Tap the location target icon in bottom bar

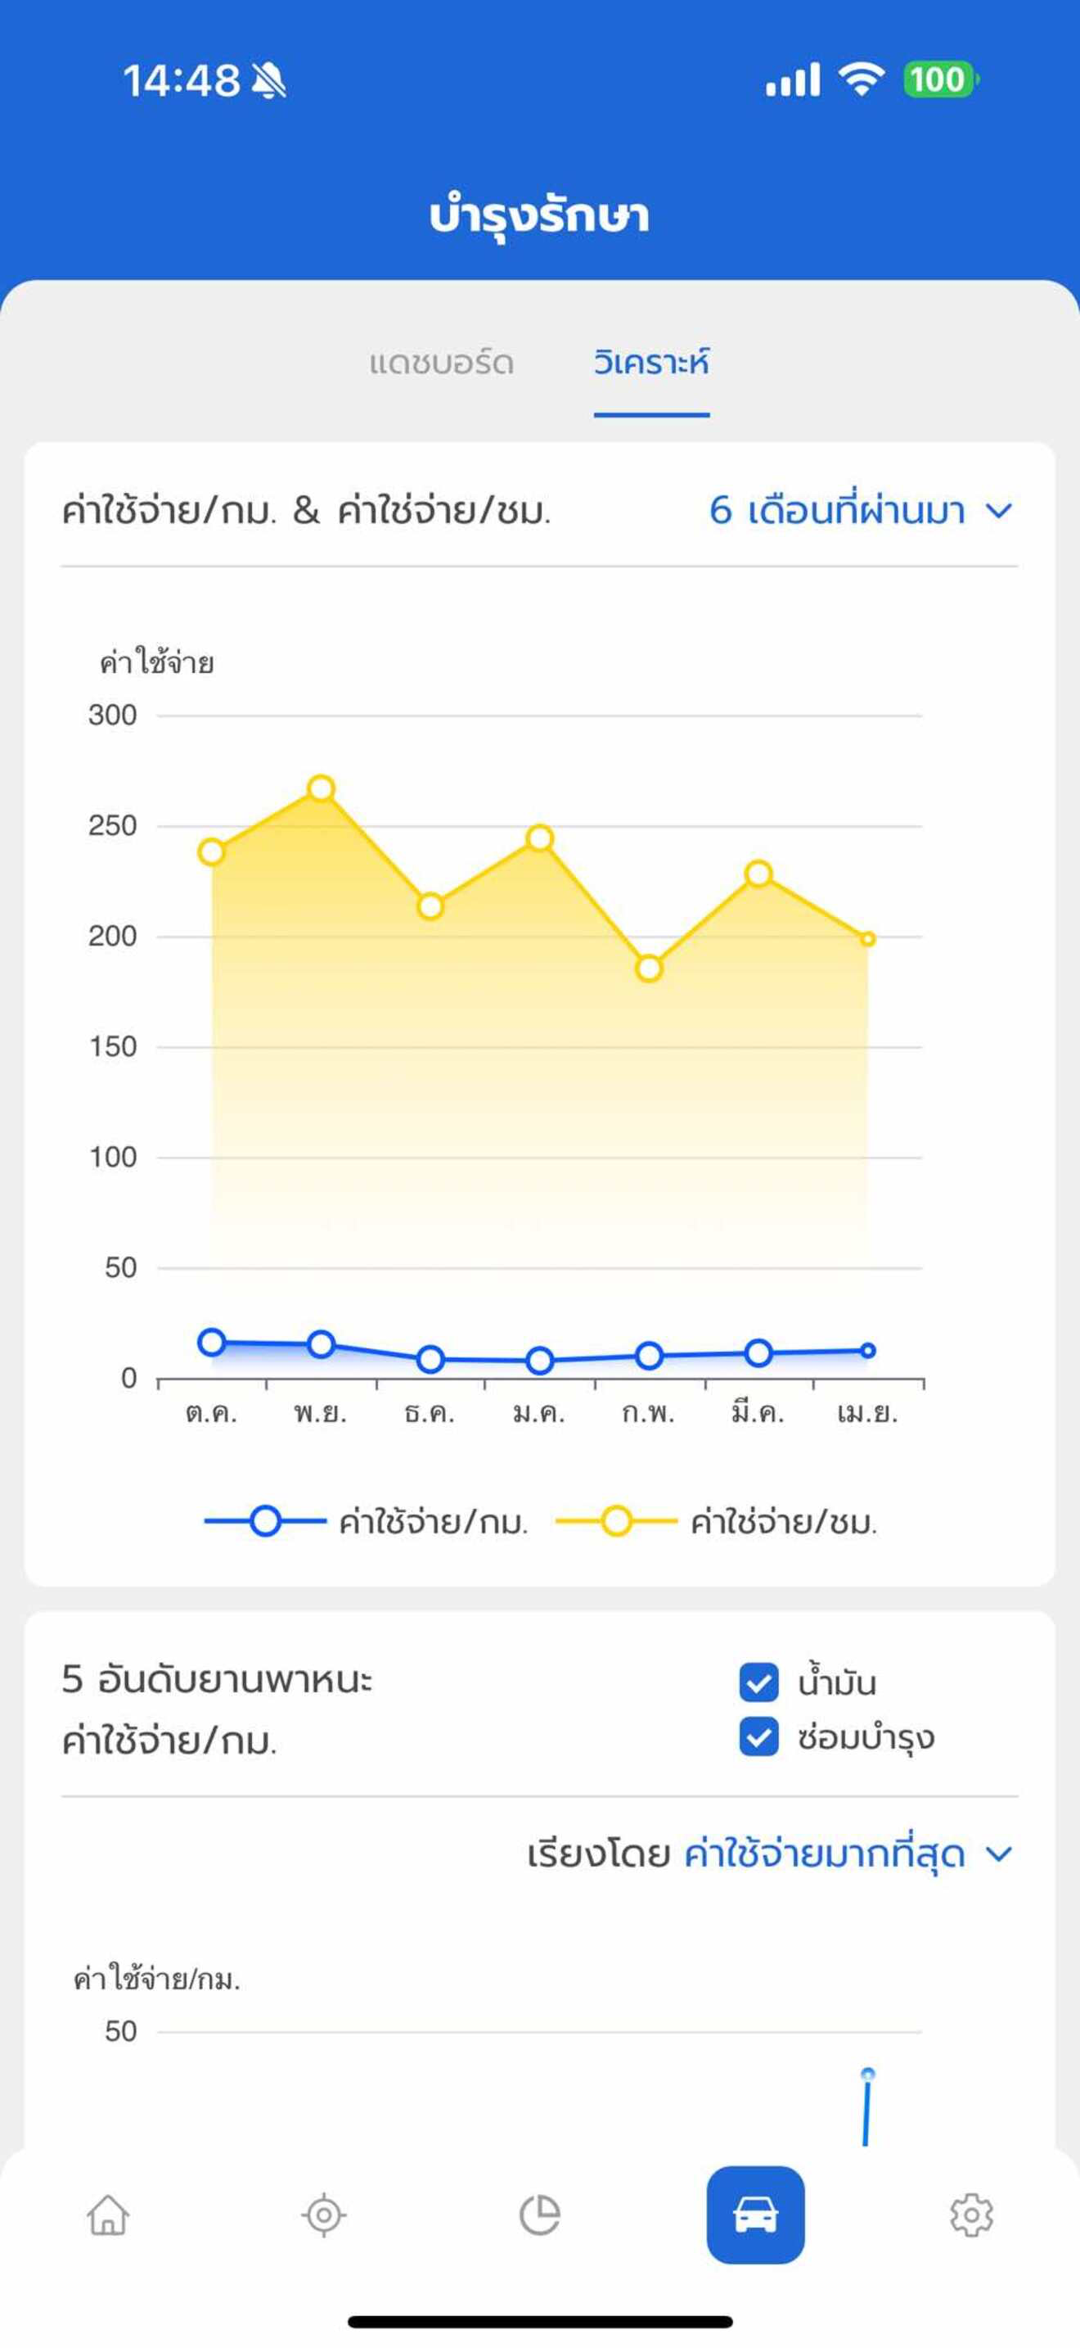point(323,2214)
